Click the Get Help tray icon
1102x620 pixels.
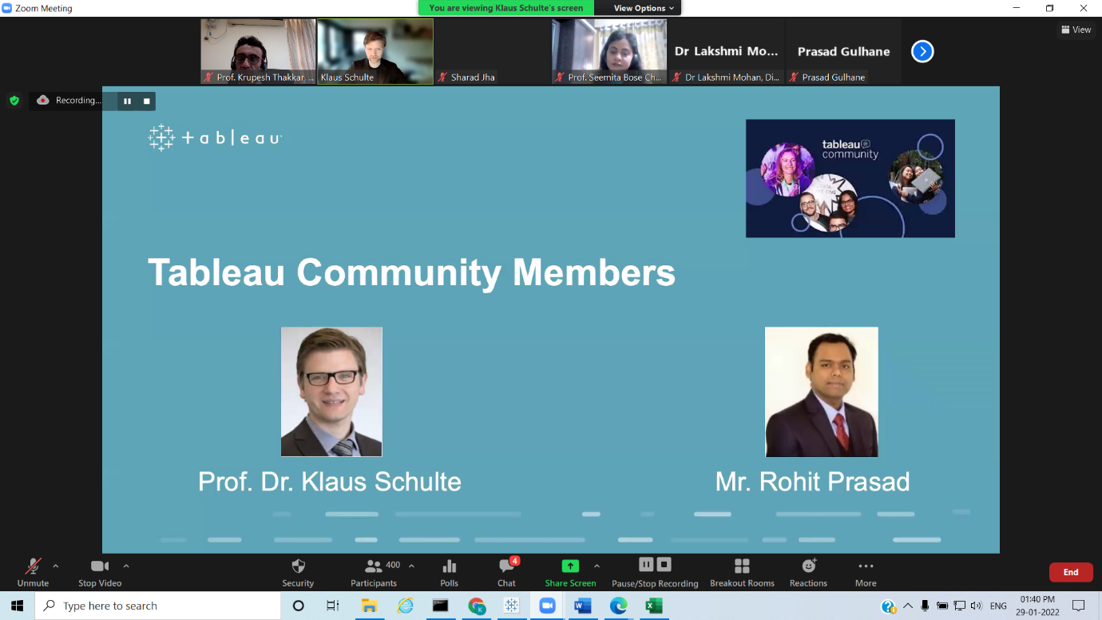[888, 606]
